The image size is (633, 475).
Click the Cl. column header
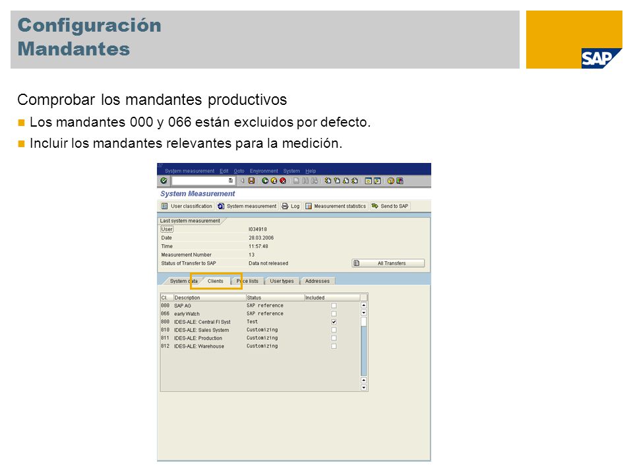click(x=167, y=298)
